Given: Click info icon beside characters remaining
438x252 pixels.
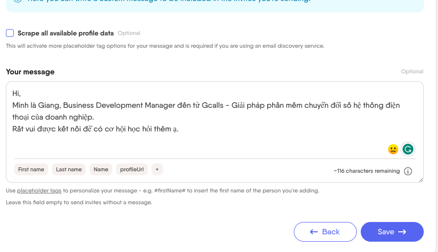Looking at the screenshot, I should click(407, 171).
